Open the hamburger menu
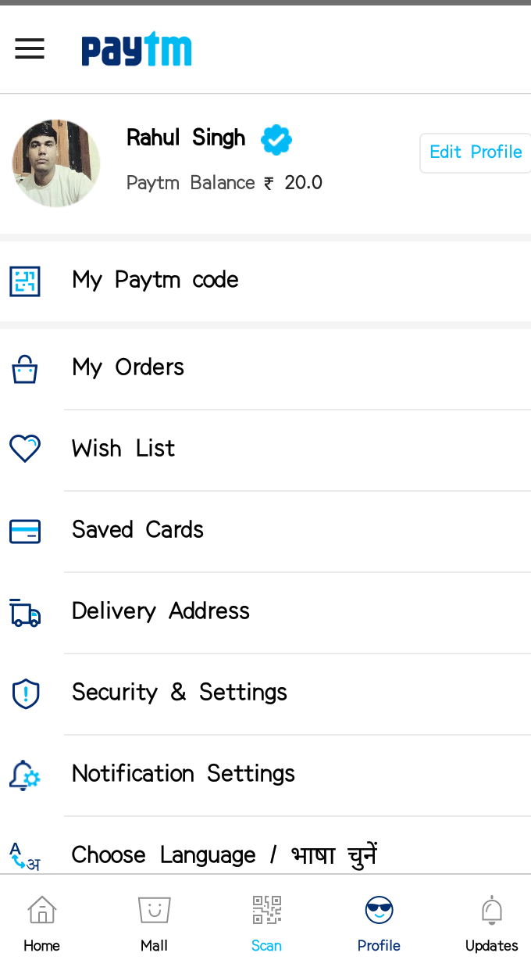The image size is (531, 967). (30, 49)
